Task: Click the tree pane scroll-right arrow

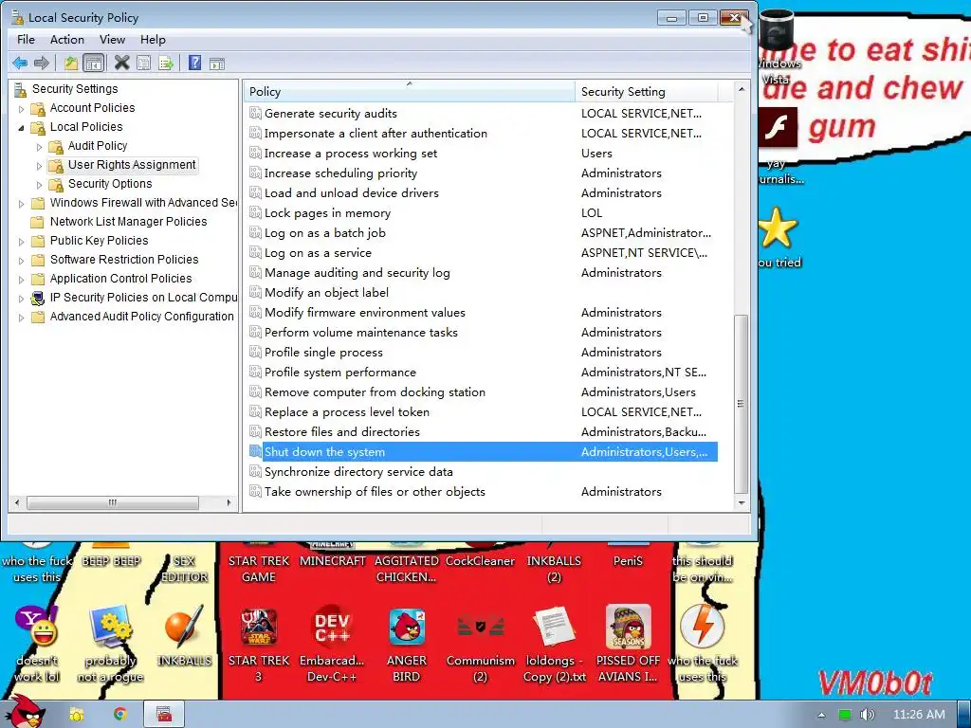Action: (229, 502)
